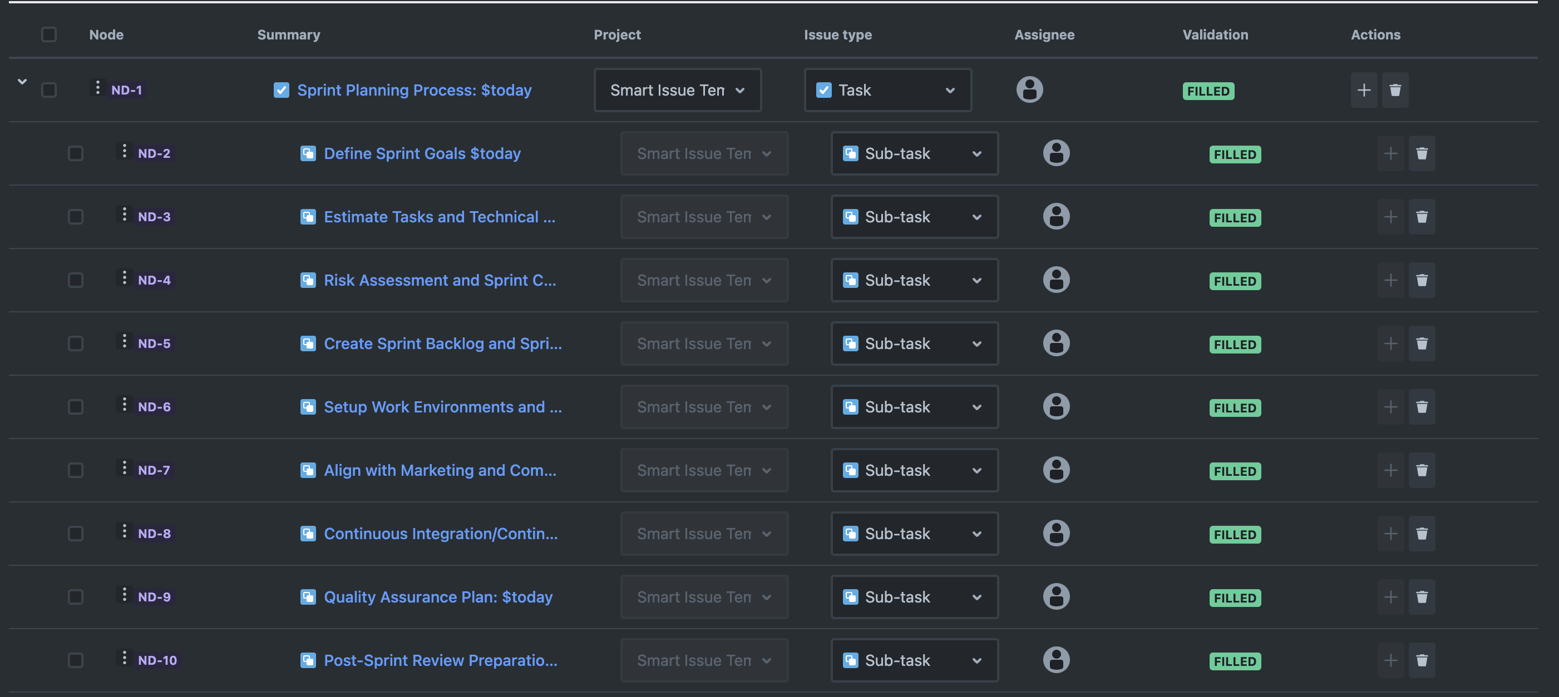The image size is (1559, 697).
Task: Open the Sprint Planning Process: $today link
Action: point(414,90)
